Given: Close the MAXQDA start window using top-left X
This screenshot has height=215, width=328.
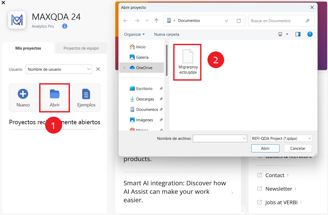Looking at the screenshot, I should click(3, 3).
